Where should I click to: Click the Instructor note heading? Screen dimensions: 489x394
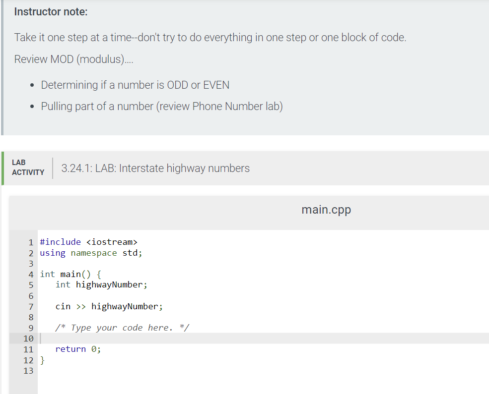(51, 11)
